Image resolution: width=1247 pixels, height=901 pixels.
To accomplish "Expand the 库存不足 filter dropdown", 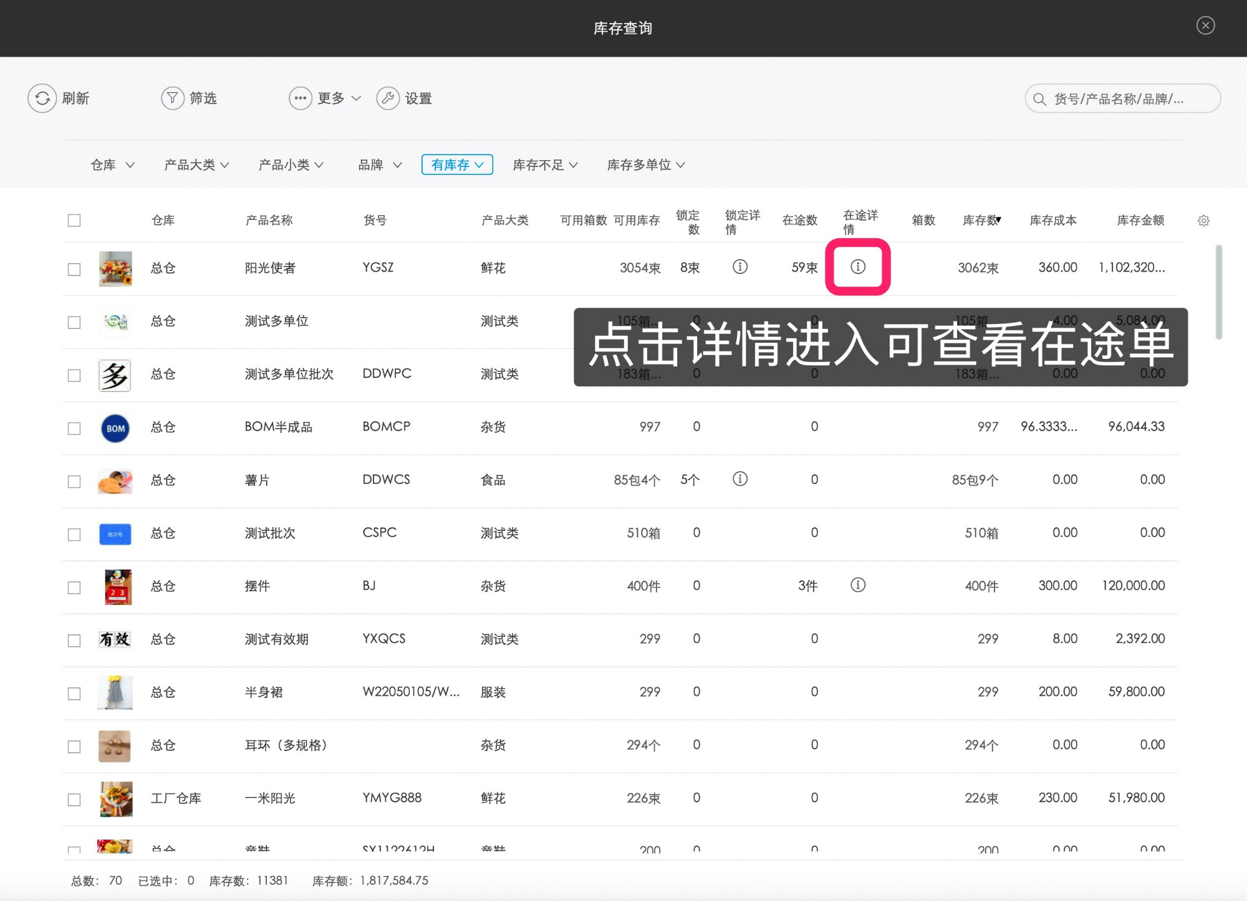I will 545,165.
